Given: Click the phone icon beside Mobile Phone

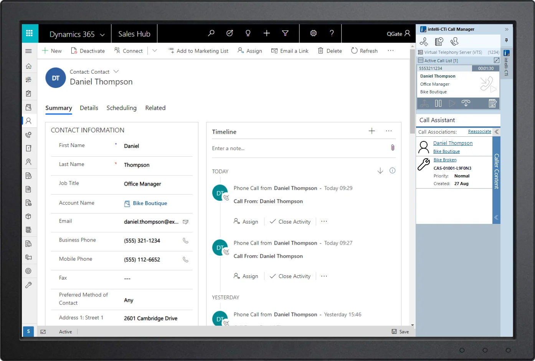Looking at the screenshot, I should pos(186,260).
